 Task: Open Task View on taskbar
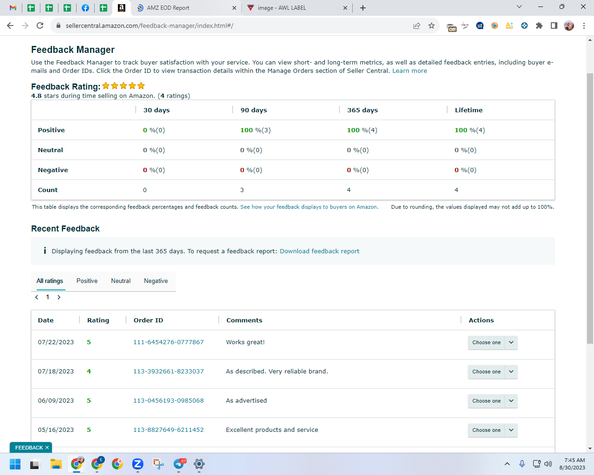[x=35, y=464]
